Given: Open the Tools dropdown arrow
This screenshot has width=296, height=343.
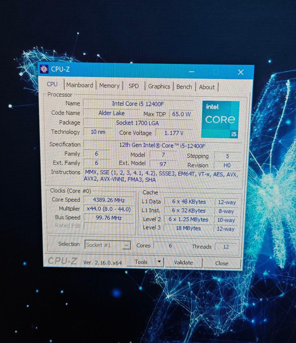Looking at the screenshot, I should pos(159,262).
